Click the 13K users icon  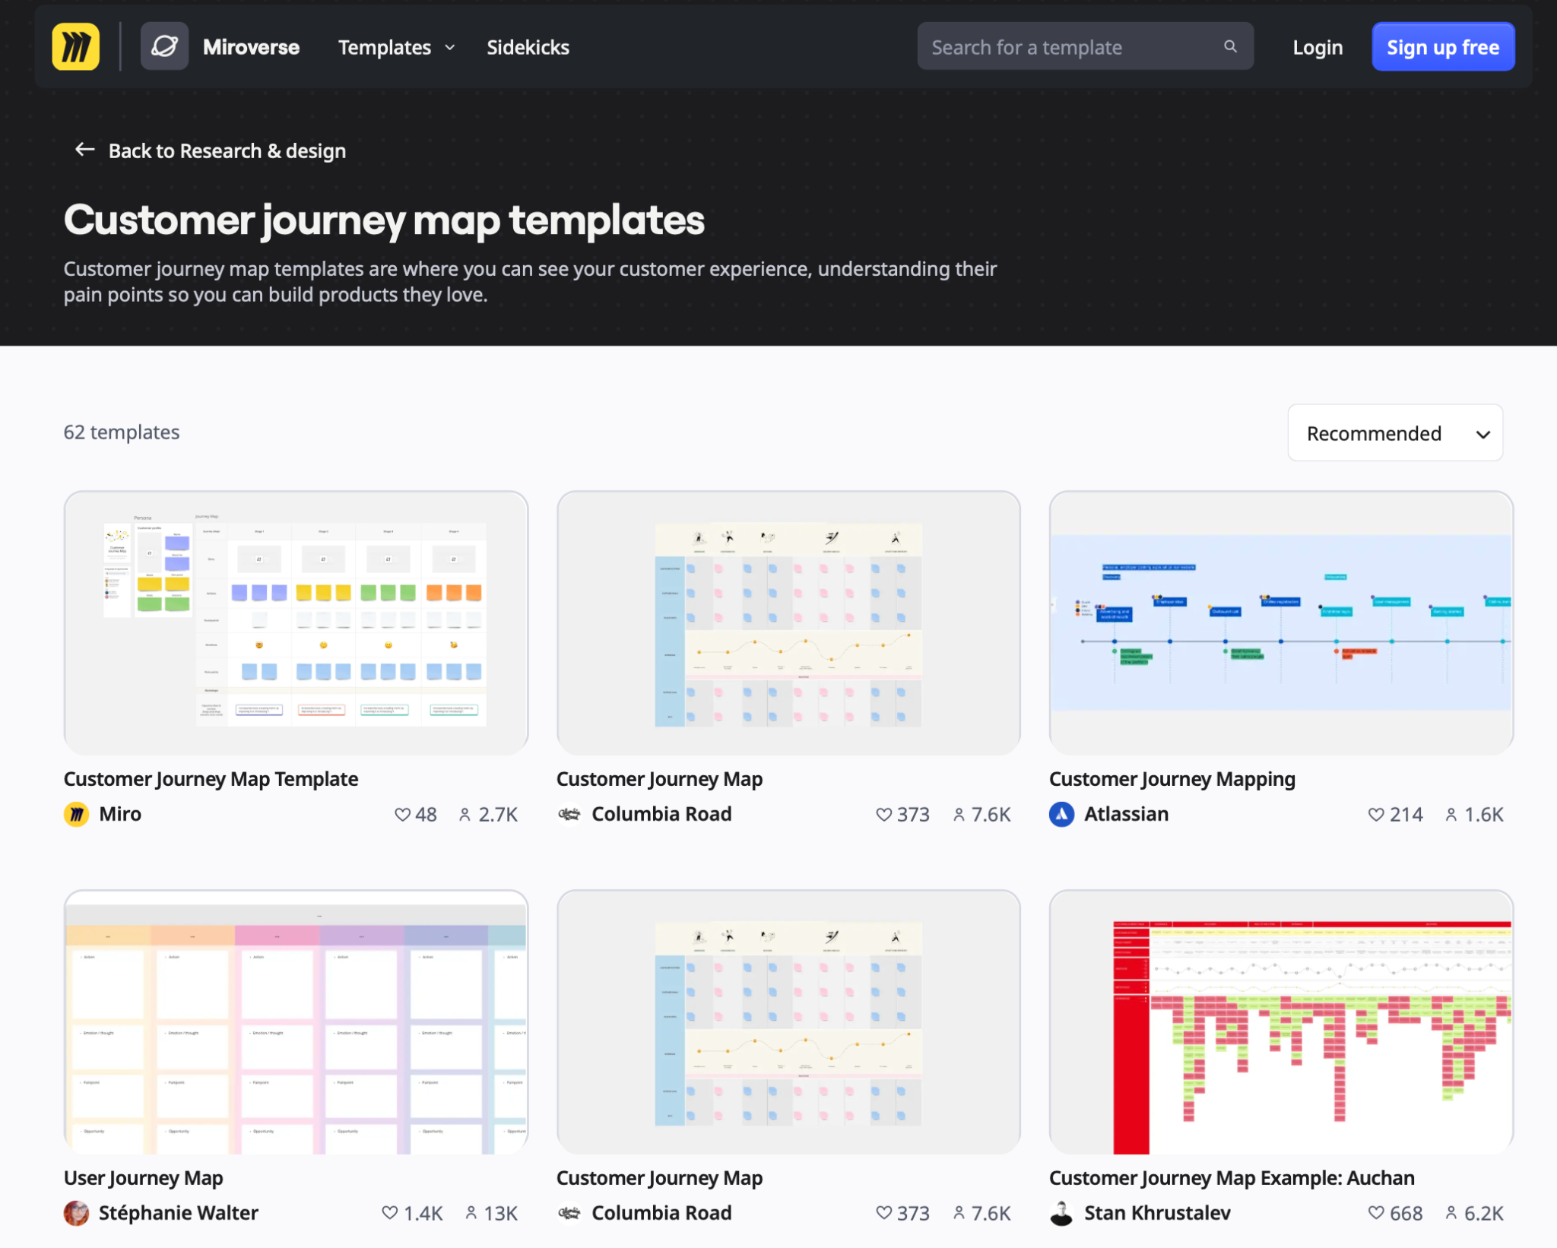tap(471, 1213)
